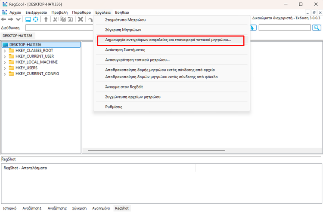Click the delete X toolbar icon
Image resolution: width=323 pixels, height=215 pixels.
[x=80, y=20]
